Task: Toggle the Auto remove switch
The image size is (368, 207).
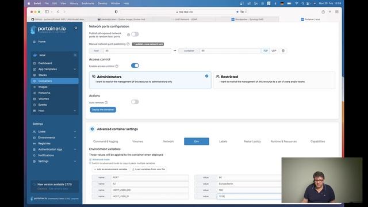Action: coord(135,102)
